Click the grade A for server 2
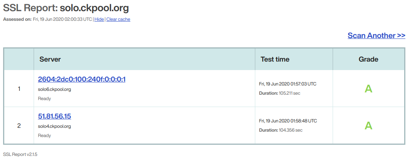The width and height of the screenshot is (410, 159). click(368, 126)
